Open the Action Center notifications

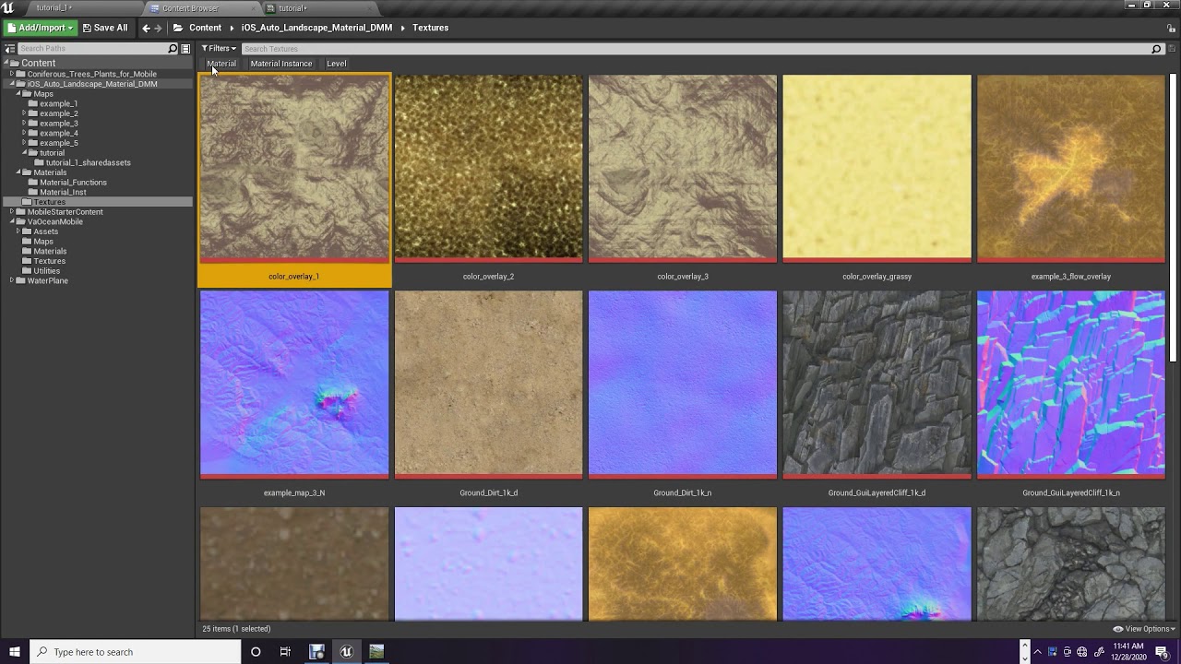coord(1163,652)
